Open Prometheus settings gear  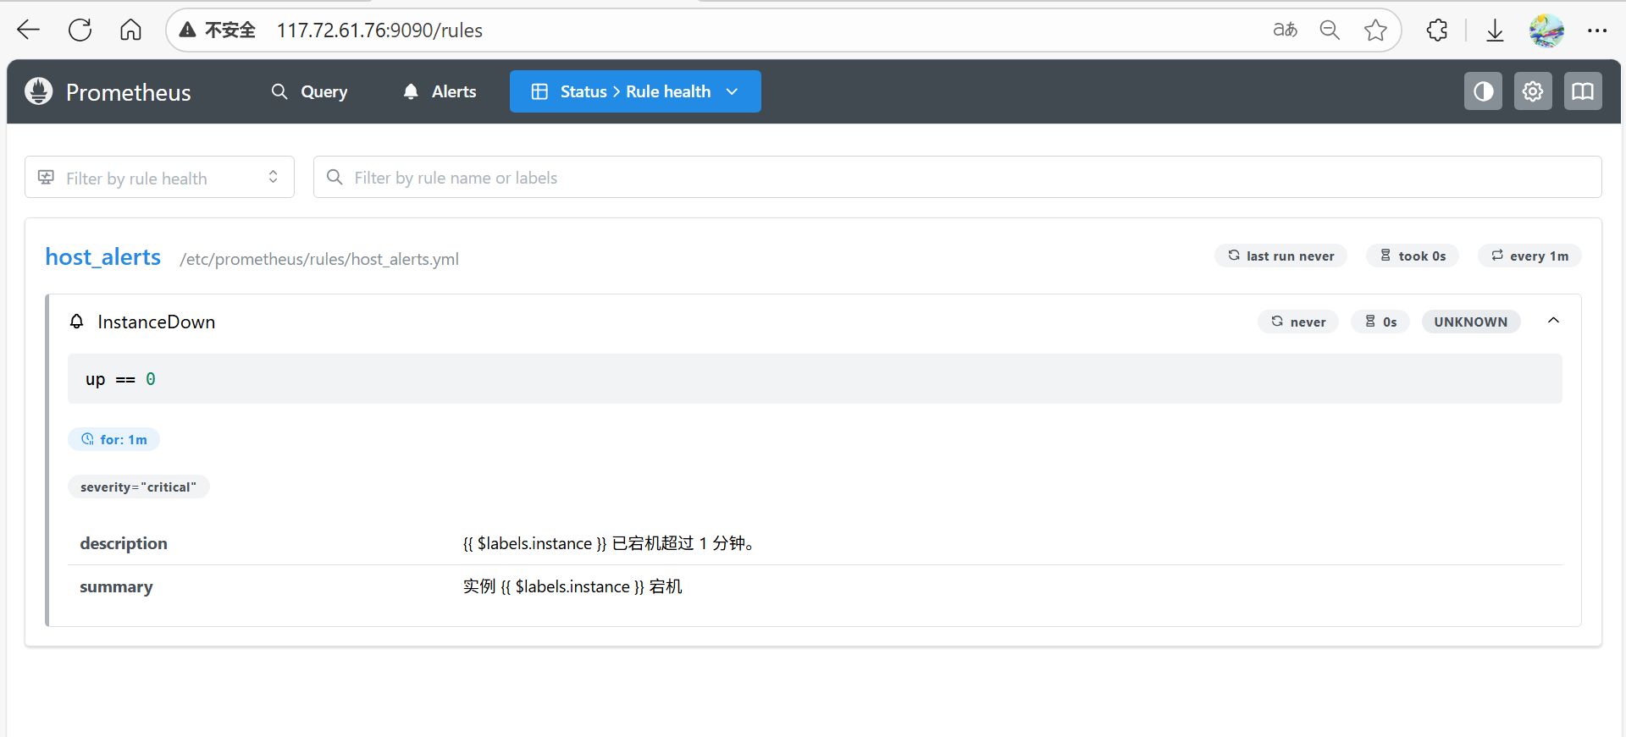pyautogui.click(x=1533, y=91)
